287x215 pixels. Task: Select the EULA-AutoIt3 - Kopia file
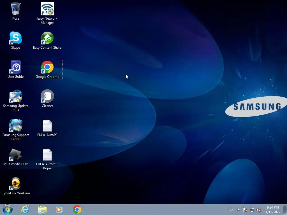pos(47,159)
